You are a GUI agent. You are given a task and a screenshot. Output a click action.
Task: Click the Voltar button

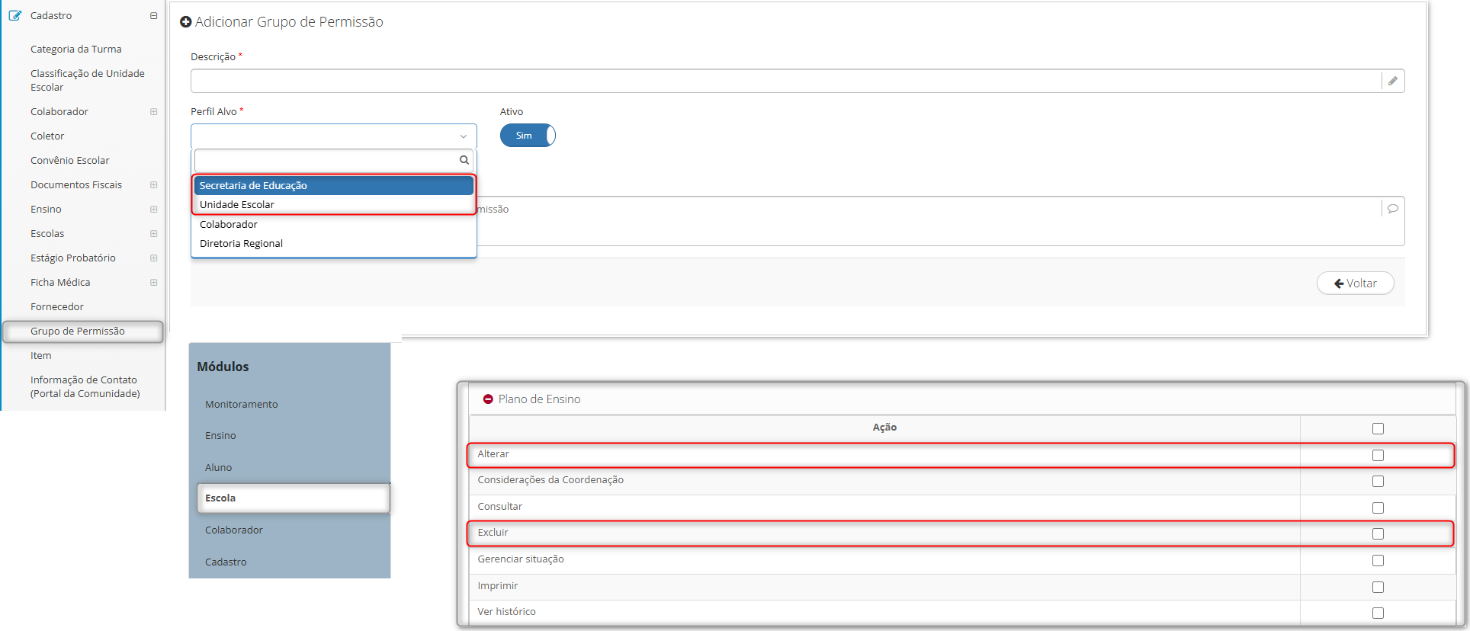click(x=1355, y=283)
